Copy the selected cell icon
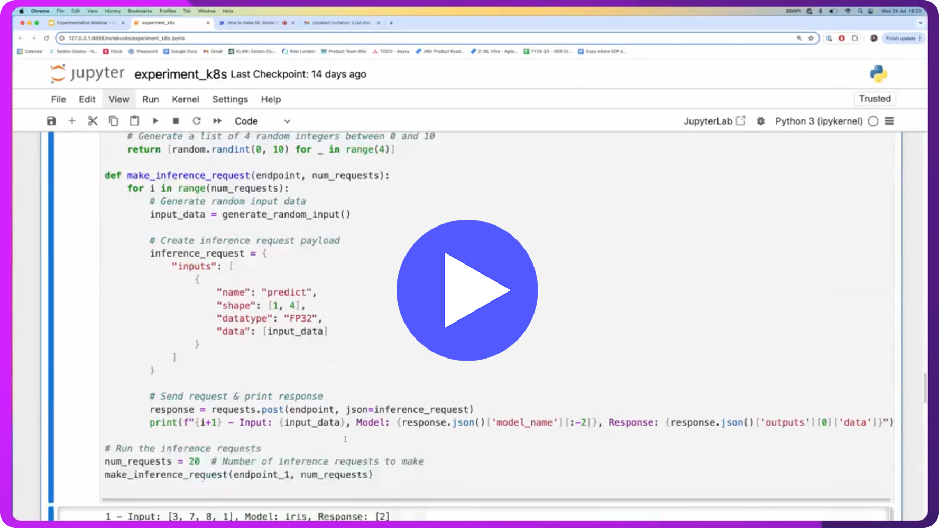This screenshot has width=939, height=528. [113, 121]
